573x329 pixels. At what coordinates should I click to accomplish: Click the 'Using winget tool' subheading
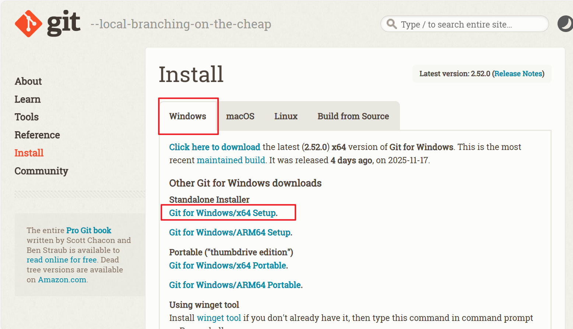204,305
